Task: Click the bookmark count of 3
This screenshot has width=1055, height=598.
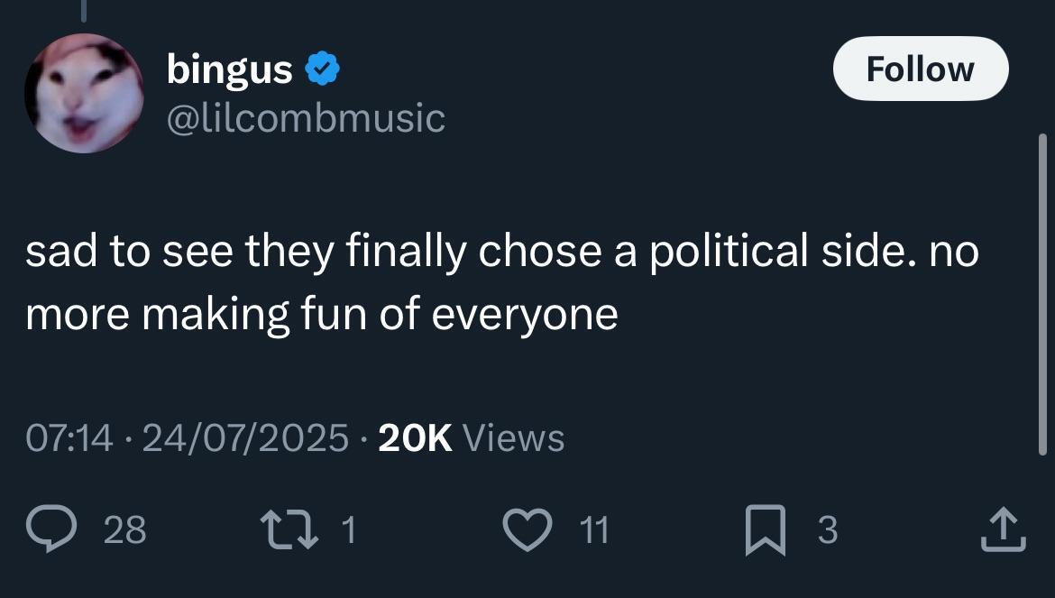Action: (x=828, y=530)
